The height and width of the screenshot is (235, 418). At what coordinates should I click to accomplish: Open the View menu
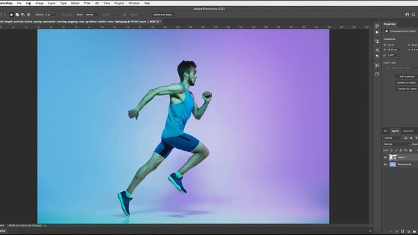tap(106, 3)
